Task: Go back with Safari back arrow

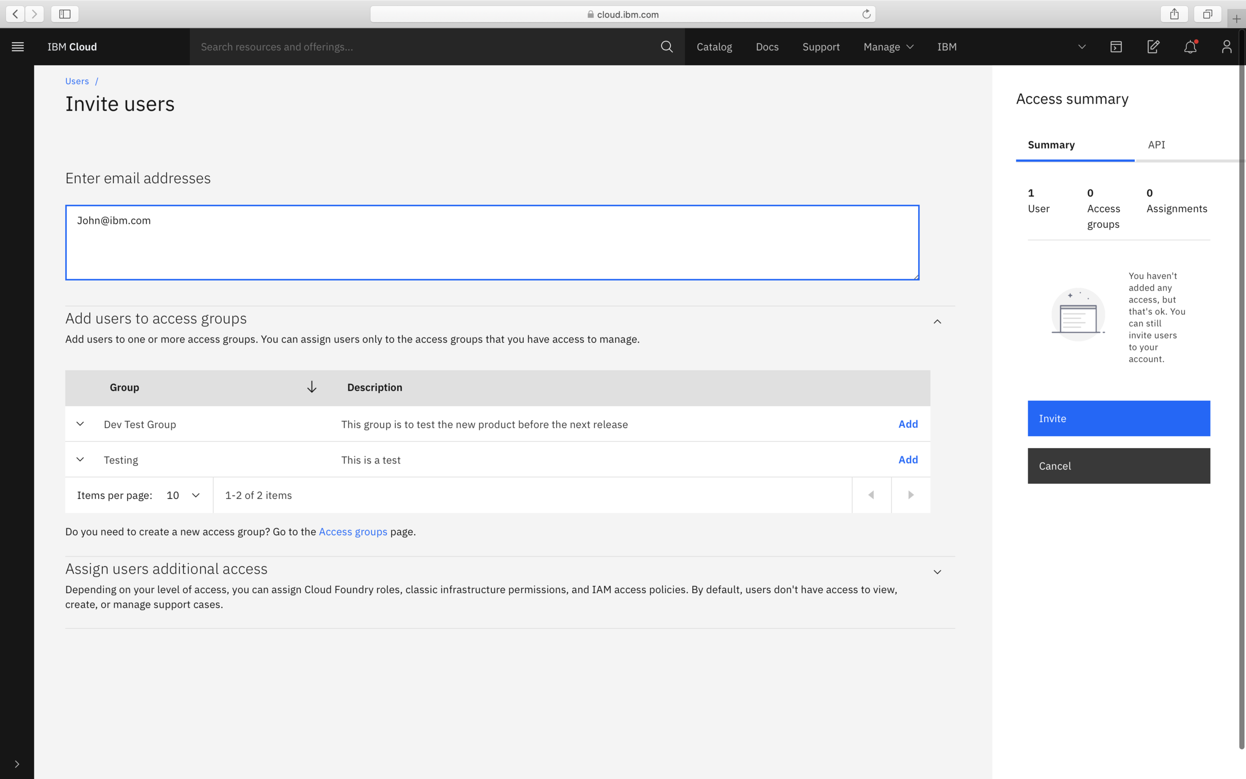Action: (15, 14)
